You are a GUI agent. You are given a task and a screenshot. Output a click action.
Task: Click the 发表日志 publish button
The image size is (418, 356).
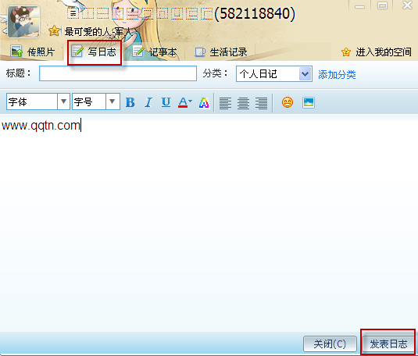pyautogui.click(x=388, y=344)
